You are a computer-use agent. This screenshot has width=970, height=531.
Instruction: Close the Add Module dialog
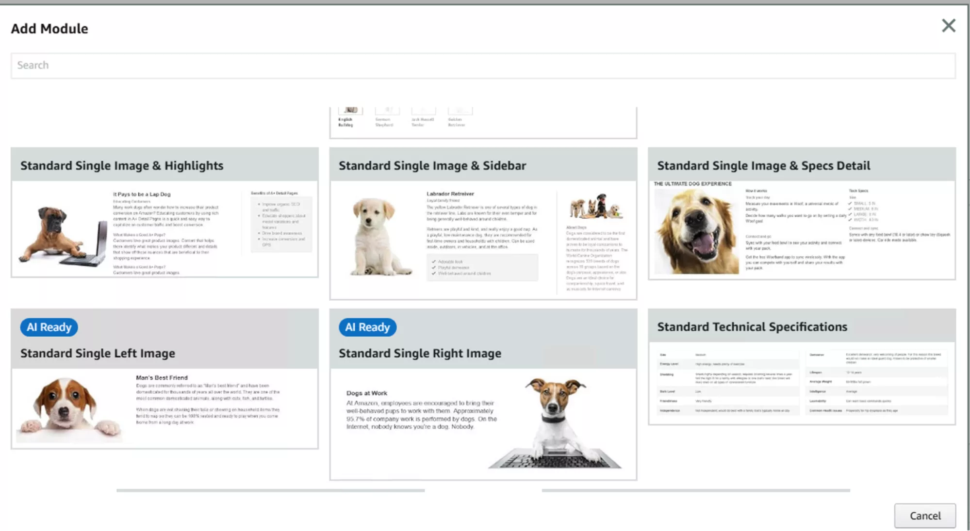948,26
